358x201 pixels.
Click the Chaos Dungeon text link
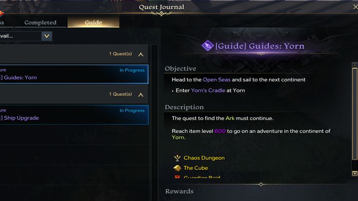[204, 158]
